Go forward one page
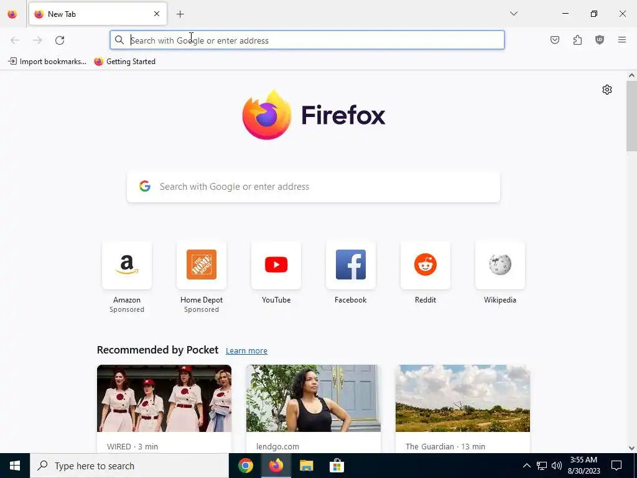Image resolution: width=637 pixels, height=478 pixels. (x=37, y=40)
